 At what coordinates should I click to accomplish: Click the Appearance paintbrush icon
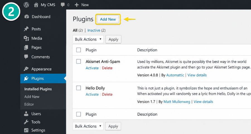[x=26, y=69]
